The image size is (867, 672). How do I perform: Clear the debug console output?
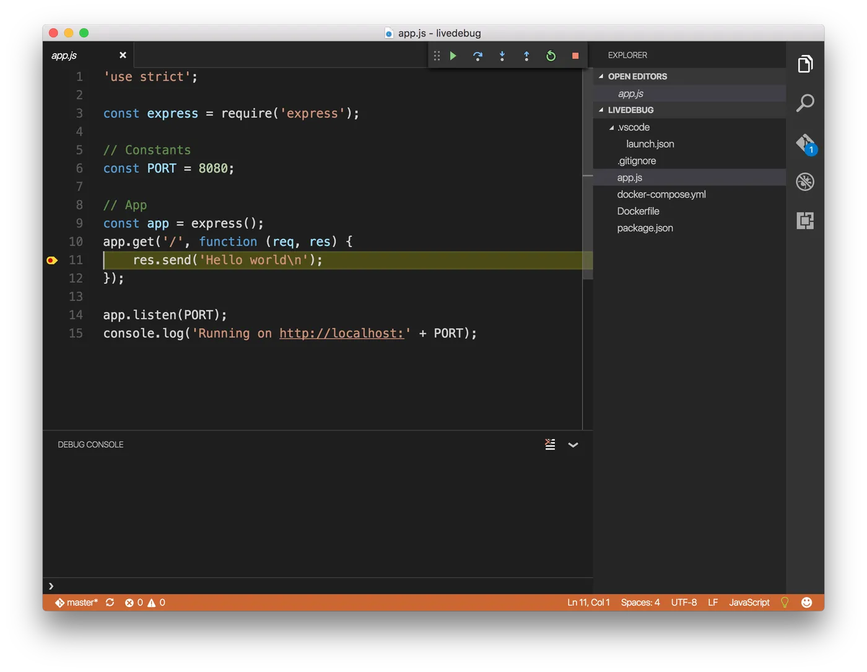tap(550, 444)
